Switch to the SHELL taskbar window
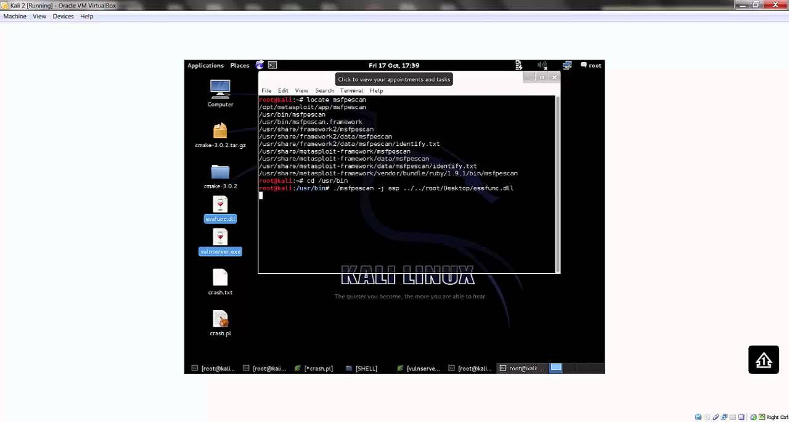789x422 pixels. [362, 368]
